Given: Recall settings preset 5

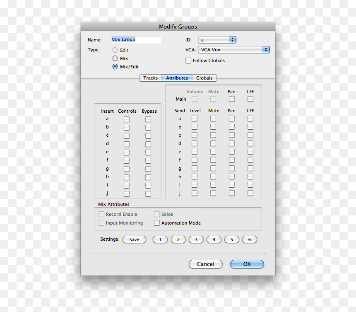Looking at the screenshot, I should pos(231,239).
